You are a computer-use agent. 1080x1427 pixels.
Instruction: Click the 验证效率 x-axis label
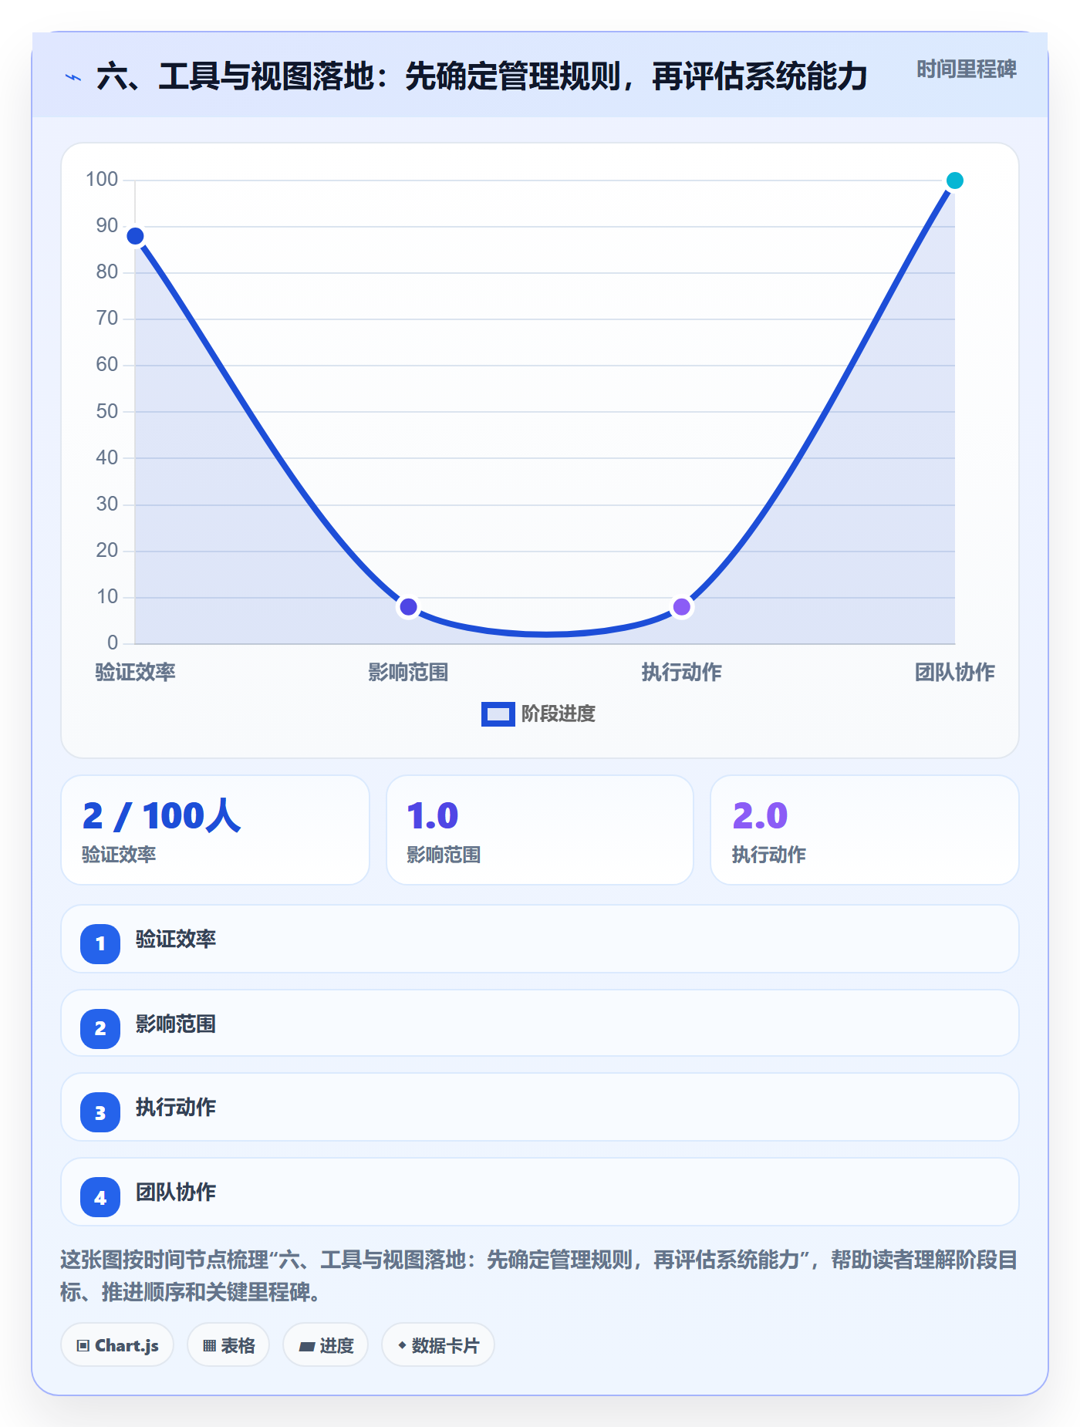click(x=135, y=672)
